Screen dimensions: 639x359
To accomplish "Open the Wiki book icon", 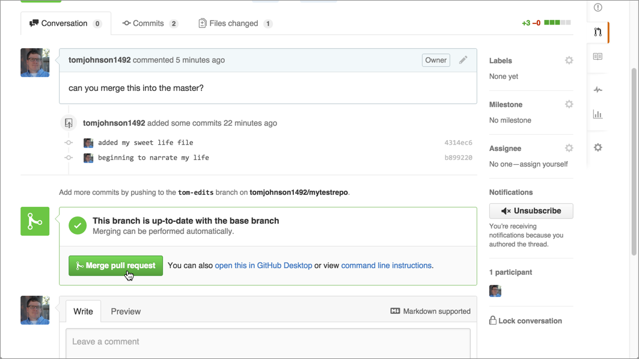I will [598, 57].
